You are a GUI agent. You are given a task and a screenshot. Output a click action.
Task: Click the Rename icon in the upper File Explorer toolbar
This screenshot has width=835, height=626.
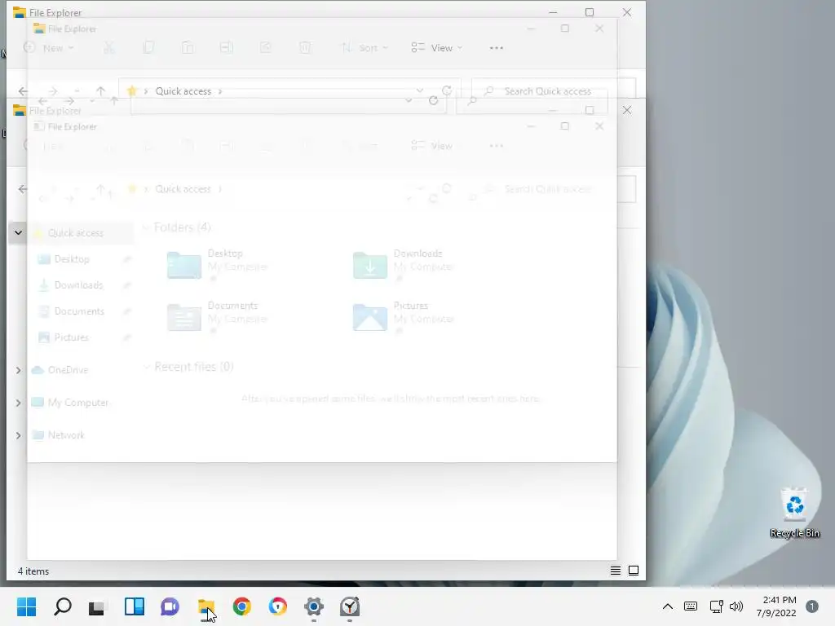(227, 48)
